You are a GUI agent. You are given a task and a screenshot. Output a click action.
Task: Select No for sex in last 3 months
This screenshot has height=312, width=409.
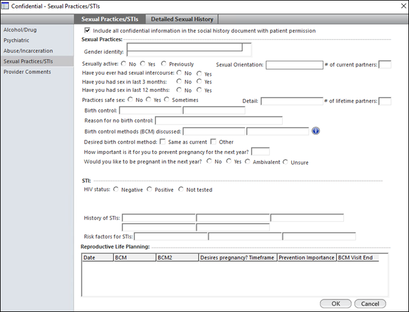(179, 82)
